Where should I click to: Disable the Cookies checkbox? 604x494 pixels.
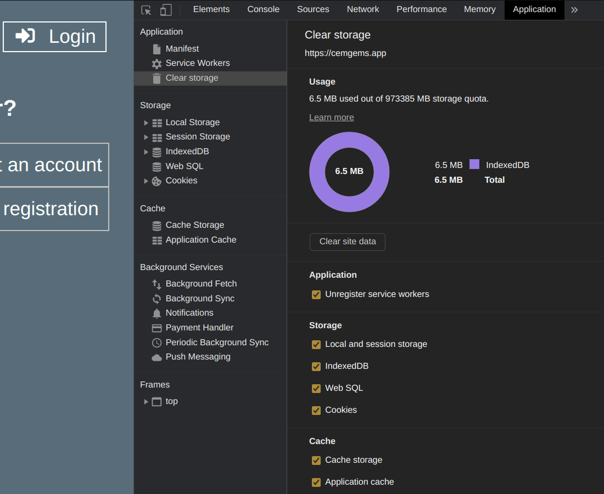[316, 410]
